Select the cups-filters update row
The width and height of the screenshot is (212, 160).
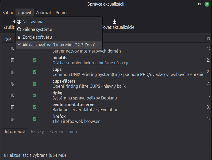click(x=107, y=84)
